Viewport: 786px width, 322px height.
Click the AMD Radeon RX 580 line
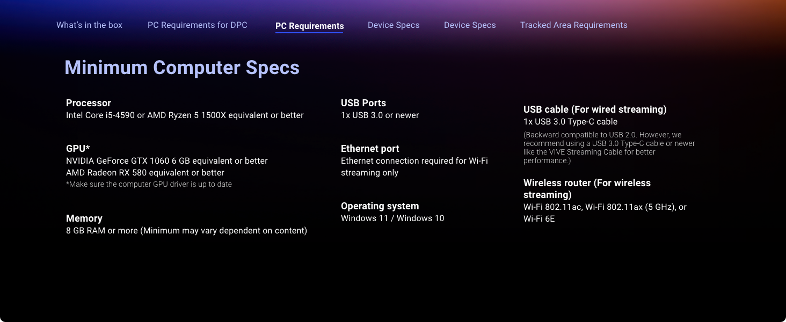pyautogui.click(x=145, y=173)
